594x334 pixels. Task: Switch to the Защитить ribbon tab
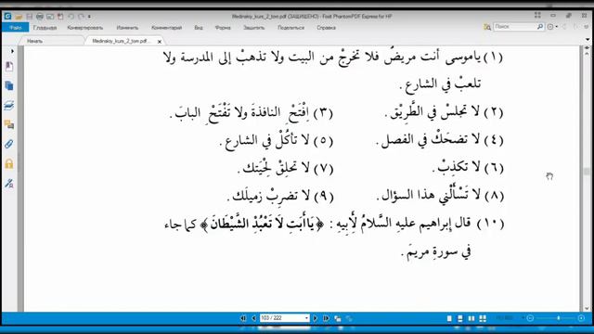[x=253, y=28]
